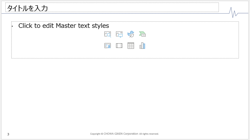Insert a video using filmstrip icon
This screenshot has width=250, height=140.
pyautogui.click(x=119, y=46)
